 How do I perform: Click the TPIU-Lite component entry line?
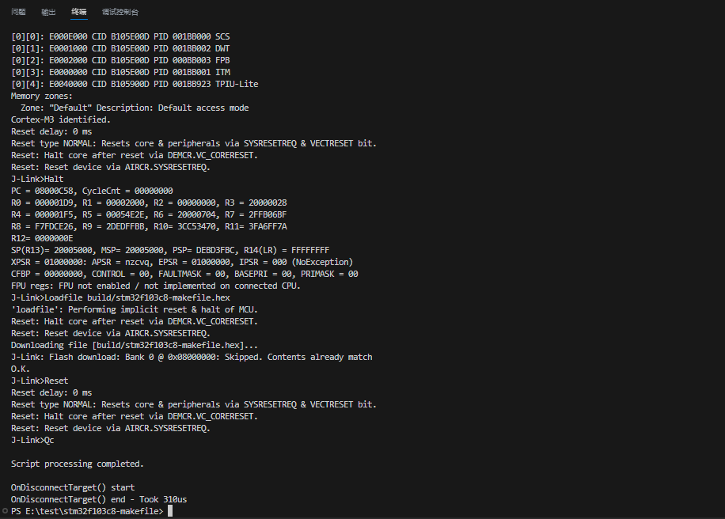(x=135, y=84)
